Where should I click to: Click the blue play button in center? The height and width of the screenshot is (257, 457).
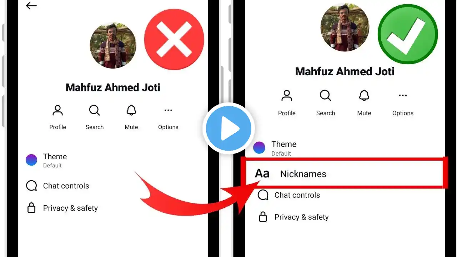[x=228, y=128]
